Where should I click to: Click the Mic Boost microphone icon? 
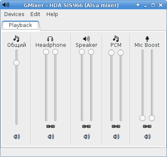point(147,39)
